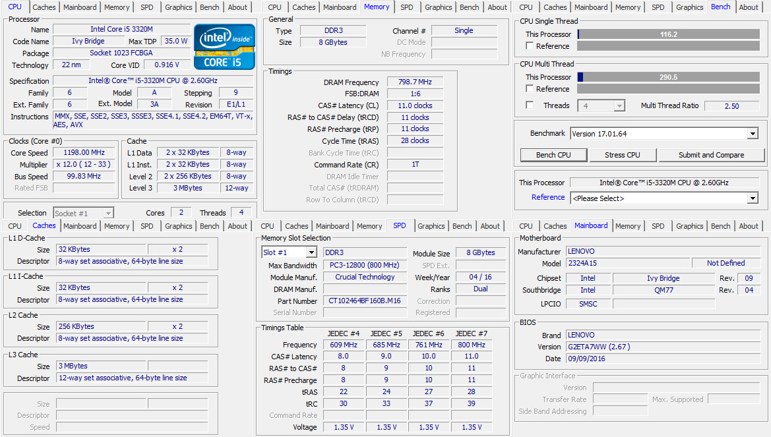This screenshot has height=437, width=771.
Task: Select CPU tab in the Memory timings panel
Action: (275, 7)
